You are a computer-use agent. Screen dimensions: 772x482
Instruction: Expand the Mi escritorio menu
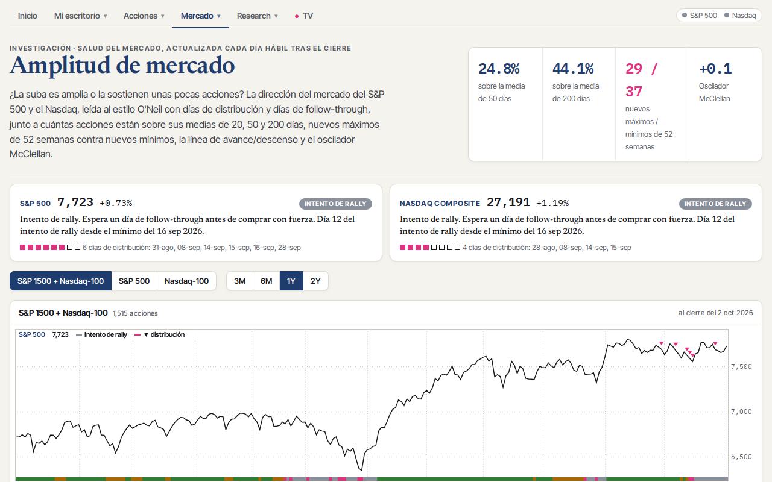pos(80,16)
